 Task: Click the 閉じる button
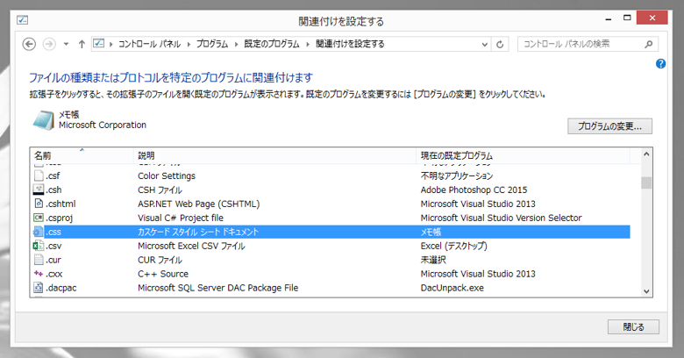click(x=633, y=326)
